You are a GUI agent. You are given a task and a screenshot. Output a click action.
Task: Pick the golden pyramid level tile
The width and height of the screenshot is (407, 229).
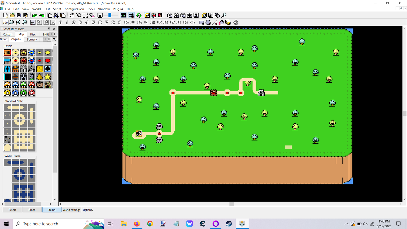tap(39, 77)
